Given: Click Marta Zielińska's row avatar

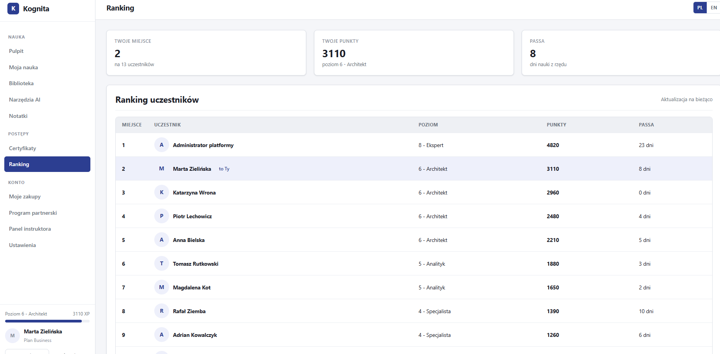Looking at the screenshot, I should pos(162,168).
